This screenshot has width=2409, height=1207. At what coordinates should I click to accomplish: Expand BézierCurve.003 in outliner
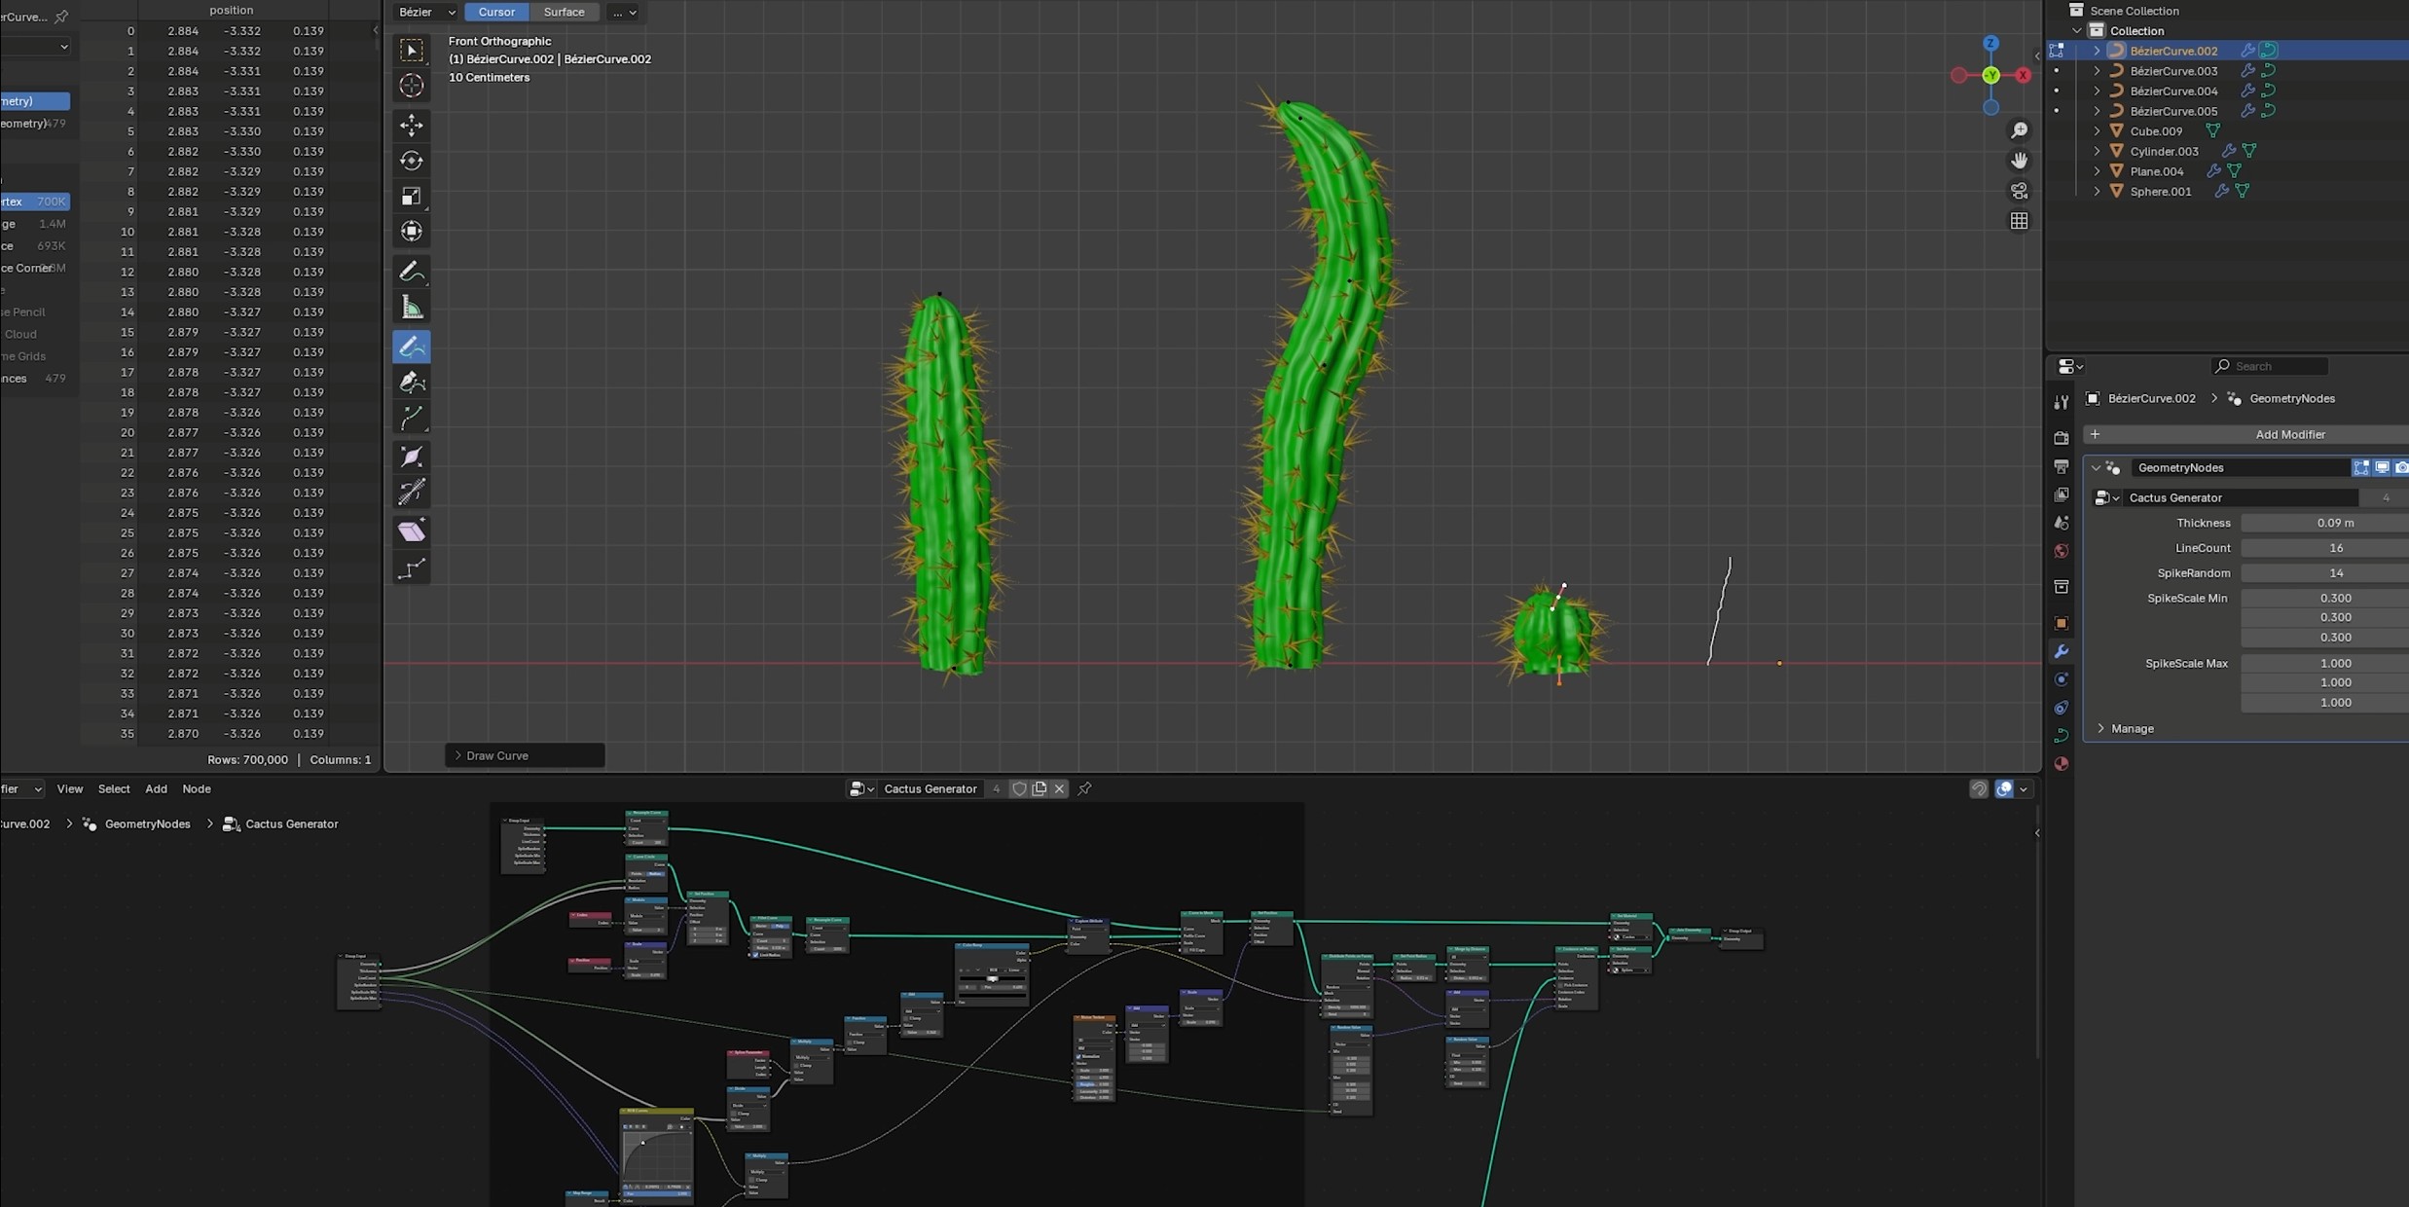coord(2097,71)
